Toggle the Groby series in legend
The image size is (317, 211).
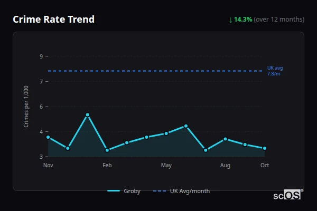124,191
